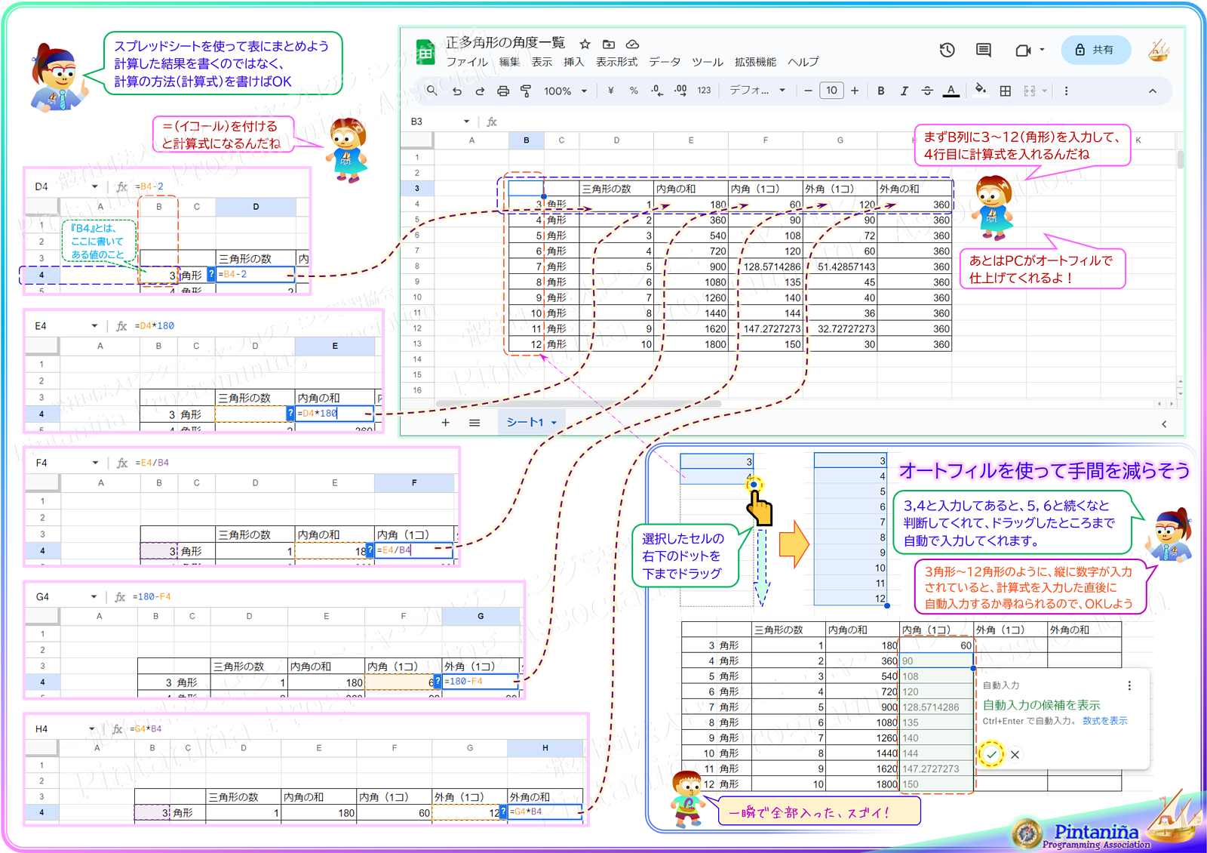Expand the シート1 tab arrow menu
The width and height of the screenshot is (1207, 853).
(554, 423)
